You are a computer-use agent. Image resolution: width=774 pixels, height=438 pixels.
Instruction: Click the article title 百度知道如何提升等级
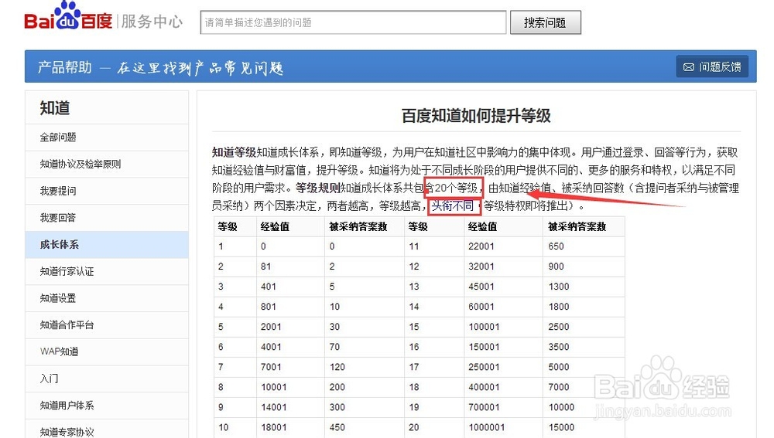tap(476, 116)
